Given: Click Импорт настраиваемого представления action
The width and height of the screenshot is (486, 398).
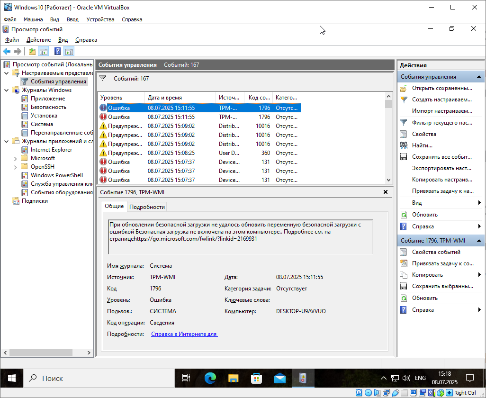Looking at the screenshot, I should [x=442, y=111].
